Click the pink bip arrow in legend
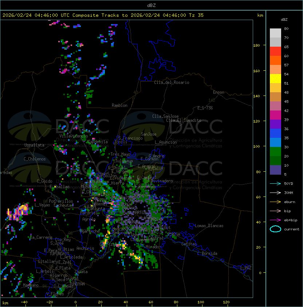 tap(275, 211)
